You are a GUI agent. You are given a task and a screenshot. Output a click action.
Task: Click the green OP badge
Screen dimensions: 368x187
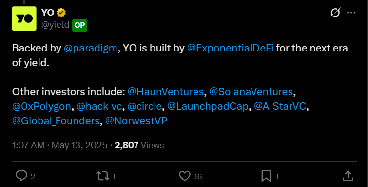point(79,25)
